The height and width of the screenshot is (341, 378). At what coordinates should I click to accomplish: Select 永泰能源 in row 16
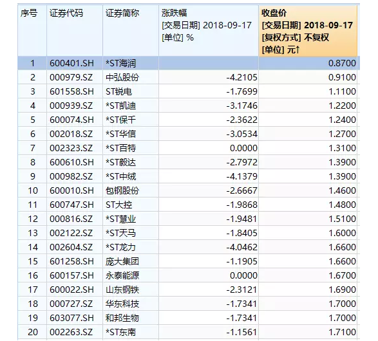131,275
